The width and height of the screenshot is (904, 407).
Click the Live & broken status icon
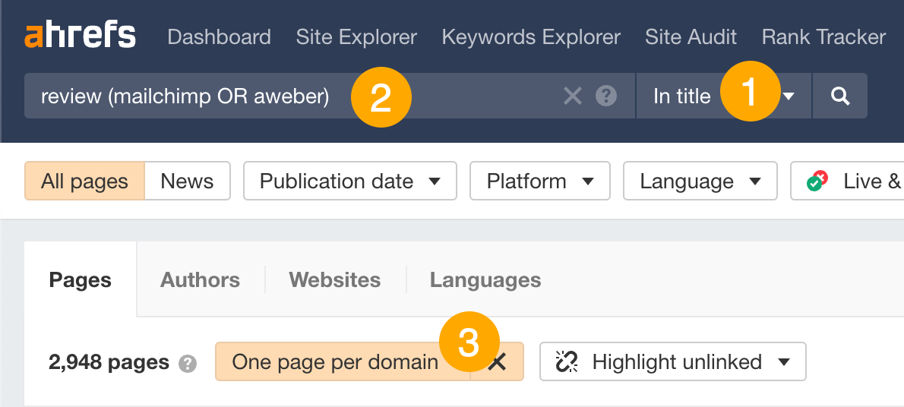[x=817, y=181]
